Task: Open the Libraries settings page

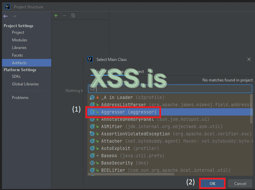Action: (19, 48)
